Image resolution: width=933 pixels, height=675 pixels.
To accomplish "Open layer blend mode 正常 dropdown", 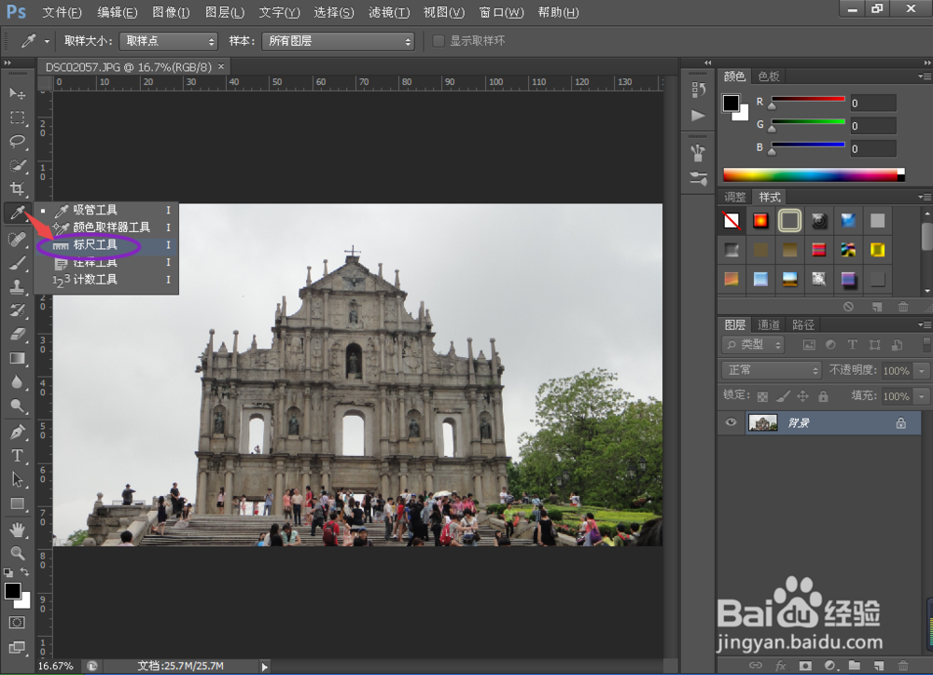I will [x=772, y=370].
